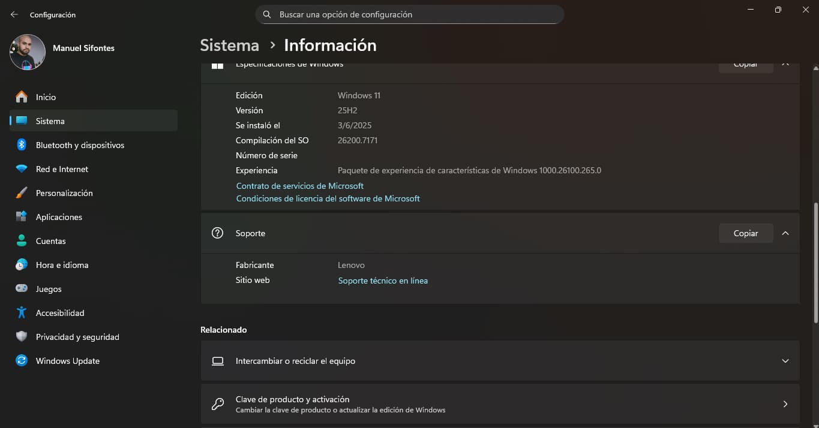Click Sistema in the breadcrumb header
This screenshot has height=428, width=819.
click(229, 45)
